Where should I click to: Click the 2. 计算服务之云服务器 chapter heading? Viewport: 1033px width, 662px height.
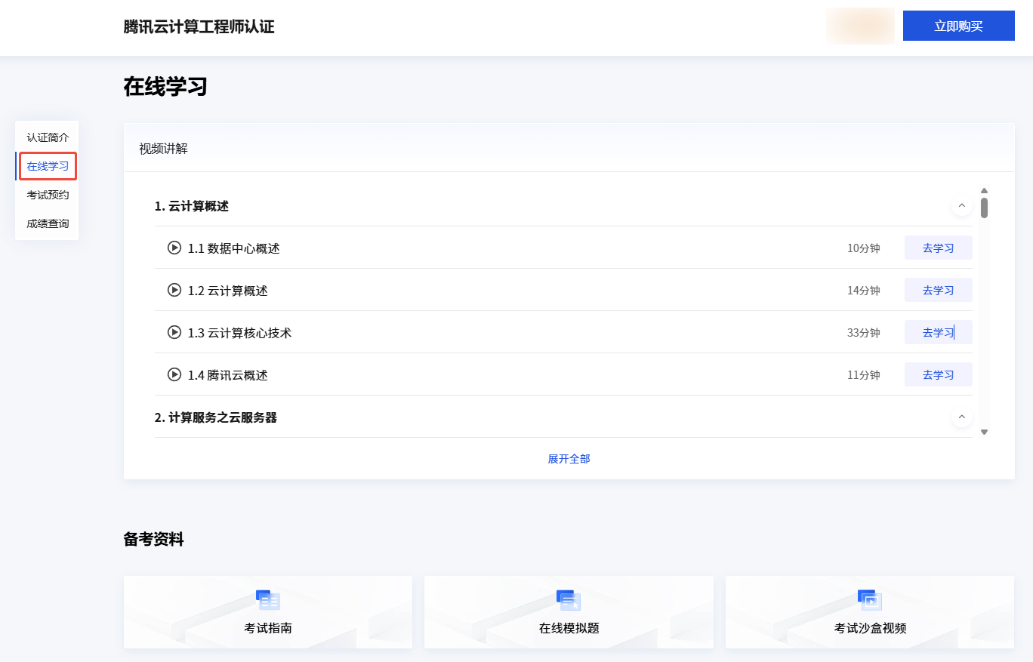[x=216, y=417]
